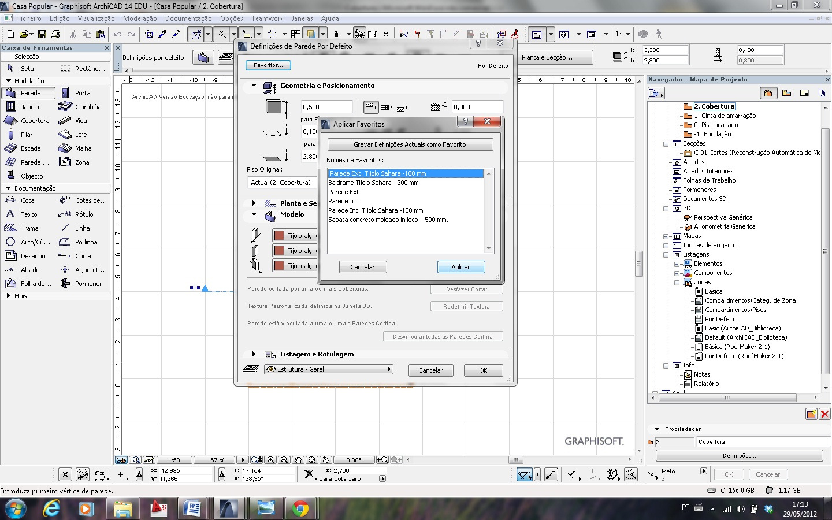The width and height of the screenshot is (832, 520).
Task: Open the Edição menu
Action: tap(60, 18)
